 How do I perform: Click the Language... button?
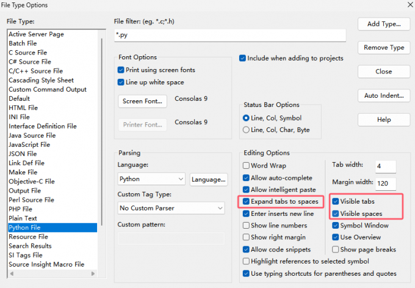(208, 179)
